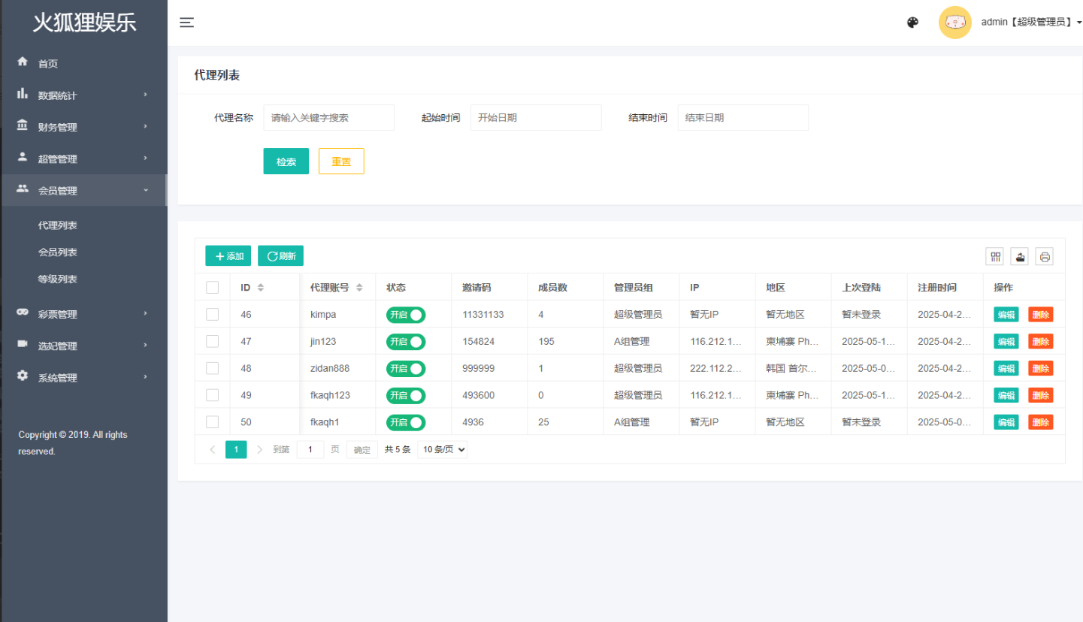Tick the checkbox for row ID 46
Screen dimensions: 1083x622
212,314
